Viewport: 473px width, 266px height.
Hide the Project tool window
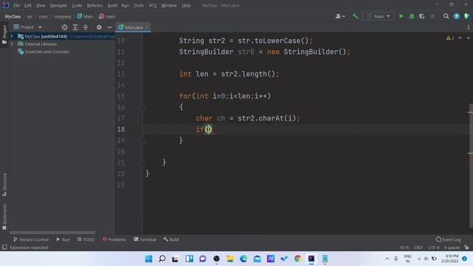pyautogui.click(x=109, y=27)
